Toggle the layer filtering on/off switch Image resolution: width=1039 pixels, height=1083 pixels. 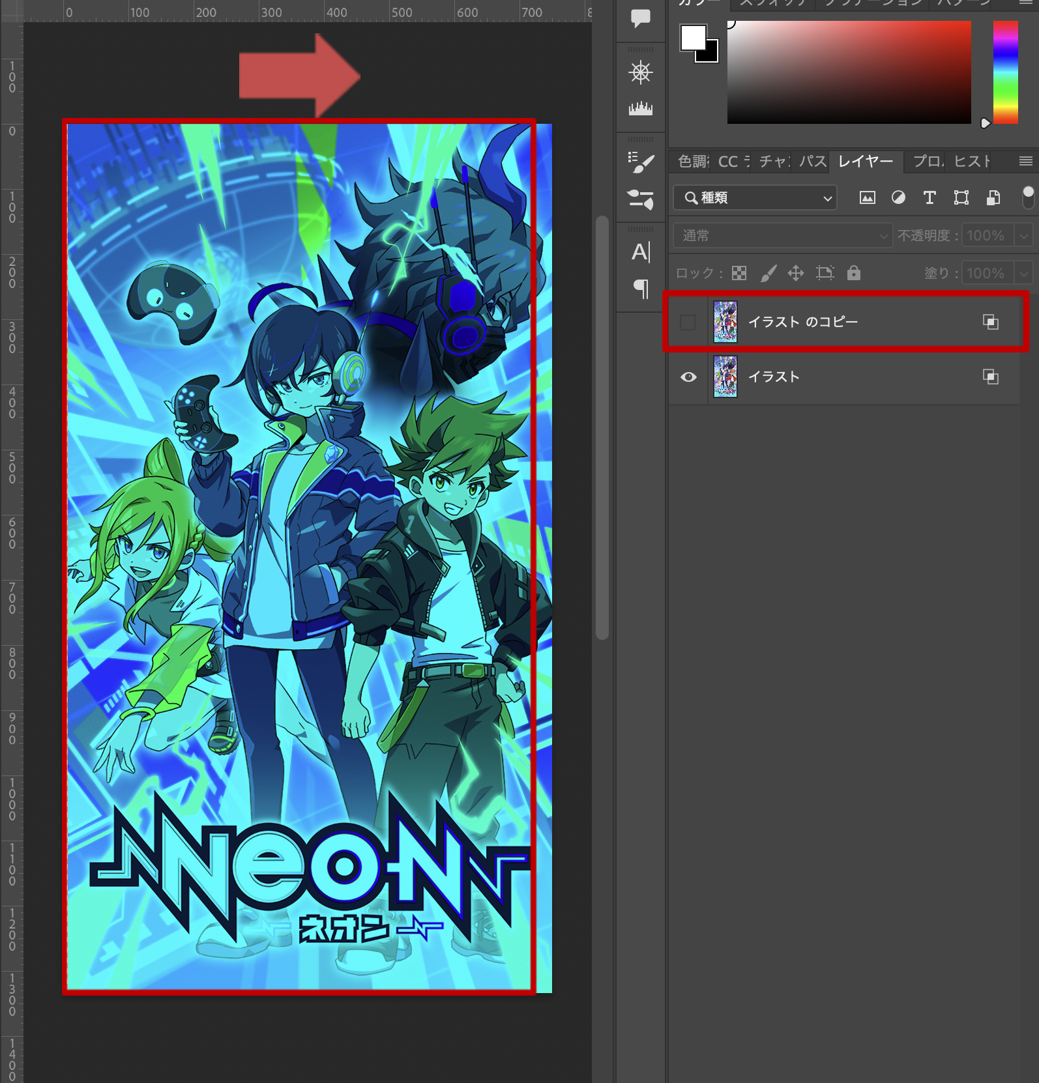[x=1028, y=197]
